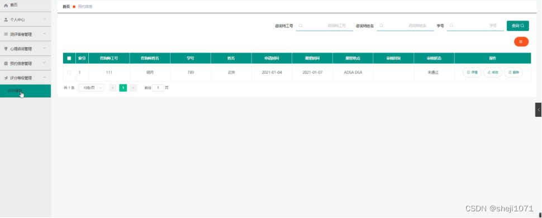Click the orange batch delete trash button
The height and width of the screenshot is (218, 542).
click(x=521, y=41)
